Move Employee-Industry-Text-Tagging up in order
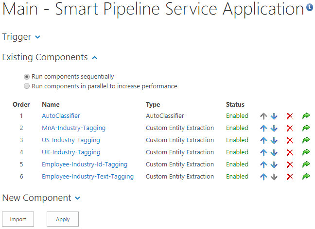315x229 pixels. [263, 177]
